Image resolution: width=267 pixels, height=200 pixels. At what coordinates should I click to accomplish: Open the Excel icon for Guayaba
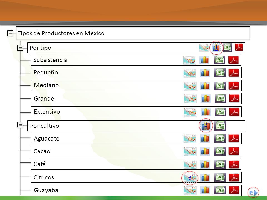point(220,190)
